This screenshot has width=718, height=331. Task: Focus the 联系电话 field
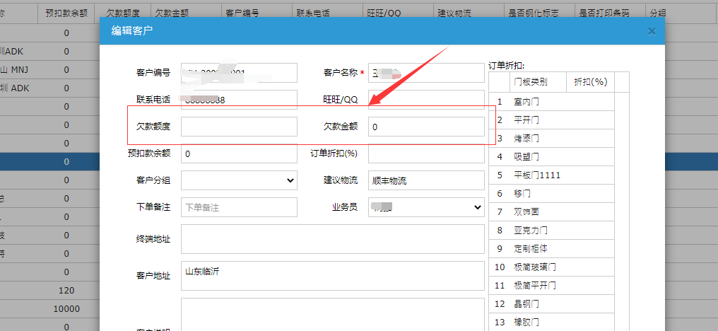(239, 100)
